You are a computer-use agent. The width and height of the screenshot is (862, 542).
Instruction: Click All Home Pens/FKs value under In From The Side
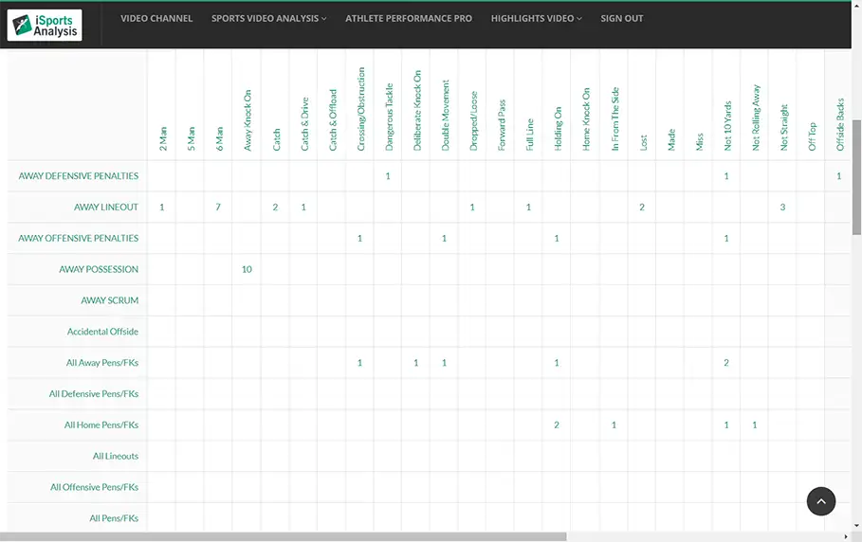pos(614,425)
